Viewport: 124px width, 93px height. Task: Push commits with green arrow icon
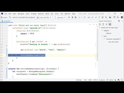coord(99,17)
